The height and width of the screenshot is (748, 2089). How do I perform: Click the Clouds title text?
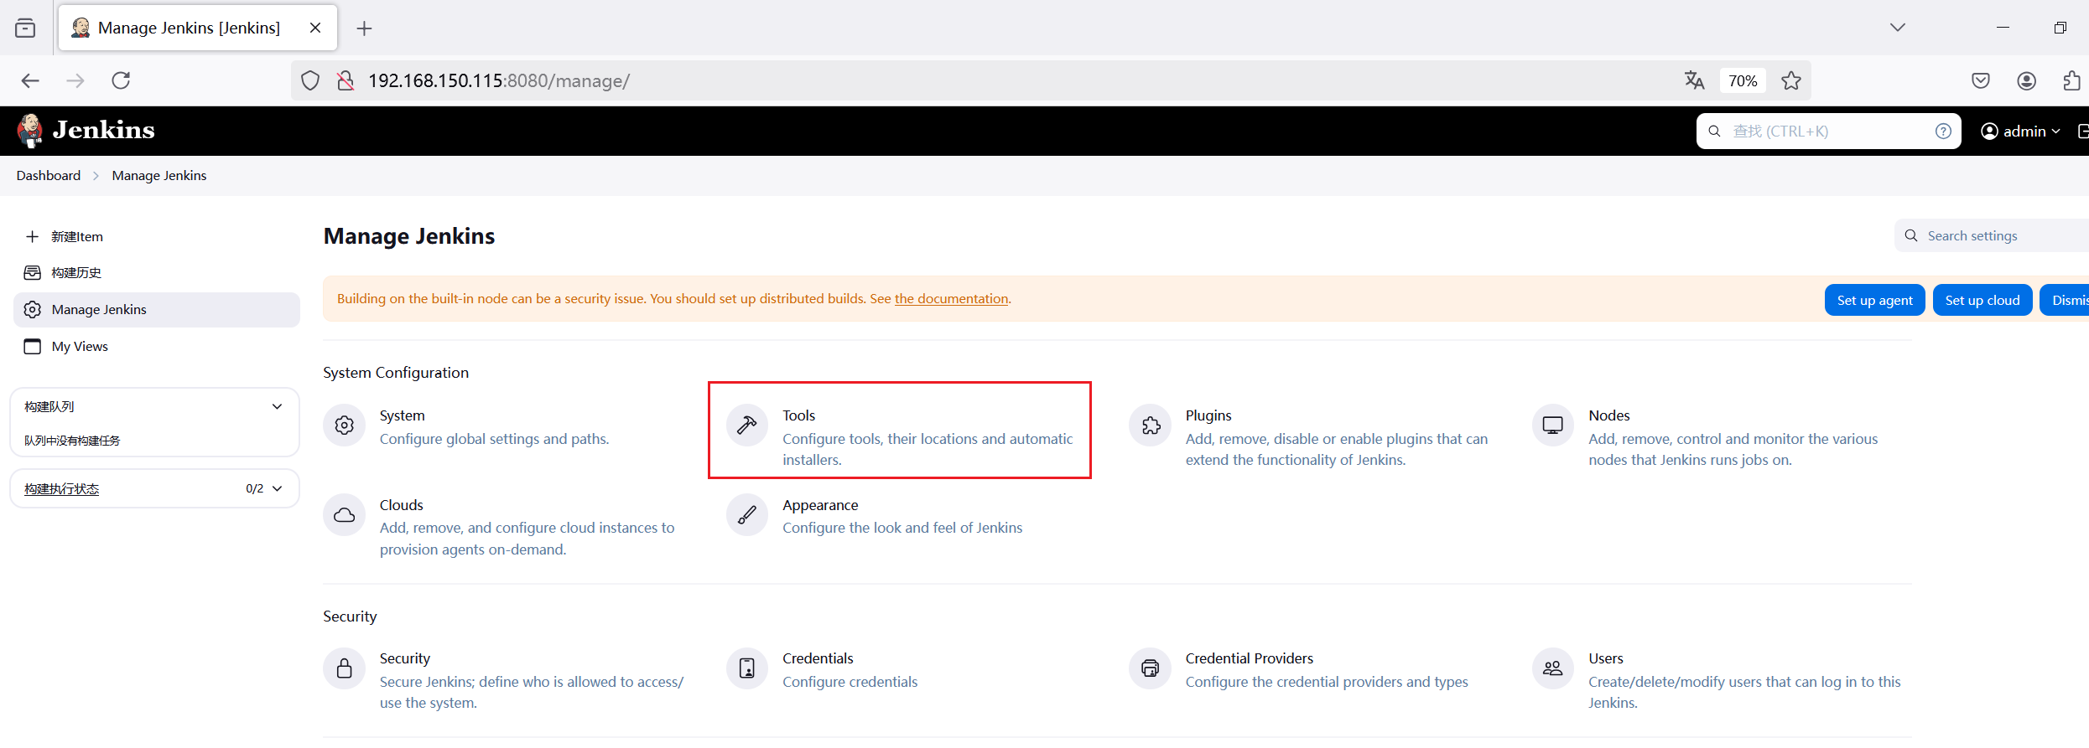[x=401, y=505]
